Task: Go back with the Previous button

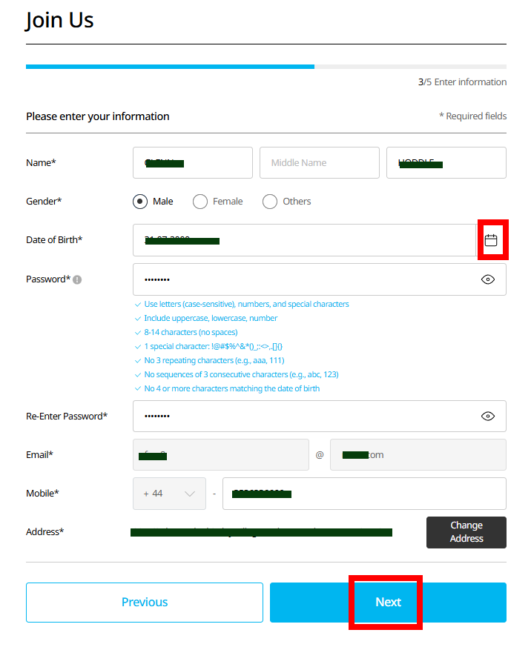Action: click(x=145, y=602)
